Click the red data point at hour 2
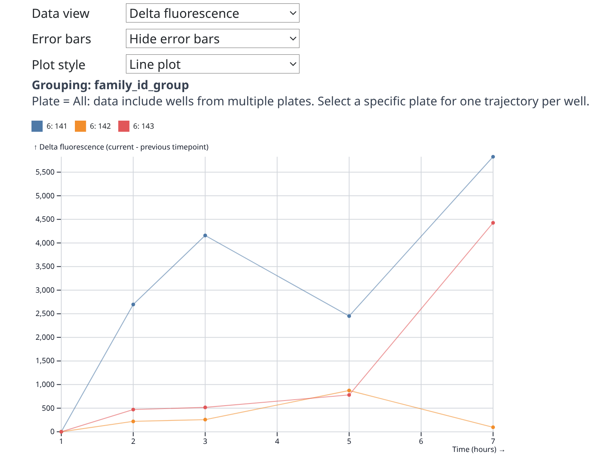 coord(133,409)
